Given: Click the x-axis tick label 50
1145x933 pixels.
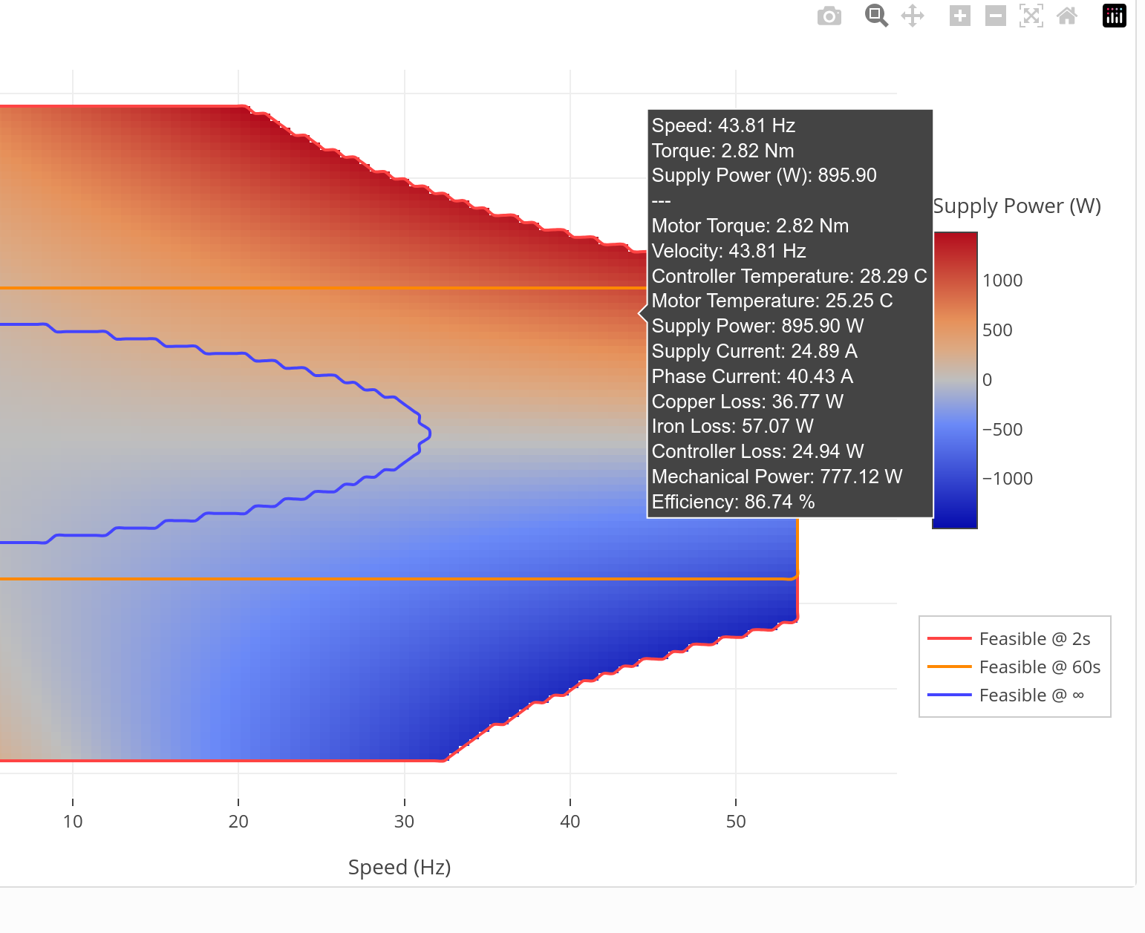Looking at the screenshot, I should pyautogui.click(x=736, y=822).
